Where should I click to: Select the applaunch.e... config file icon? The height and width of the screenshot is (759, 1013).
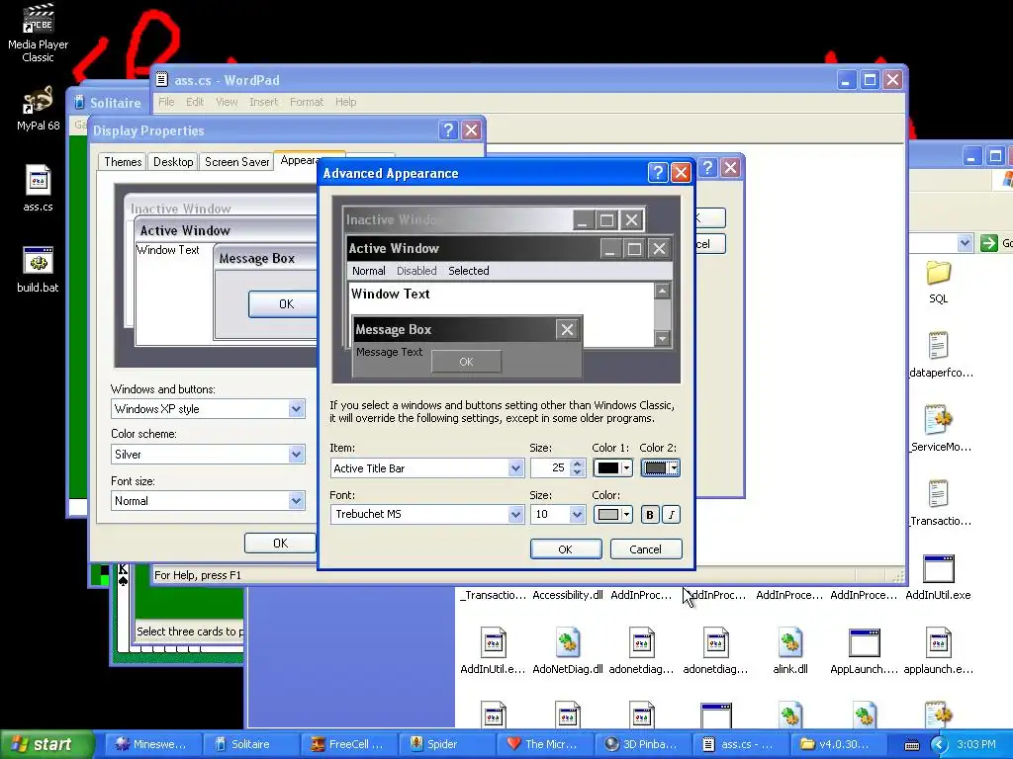click(x=938, y=651)
